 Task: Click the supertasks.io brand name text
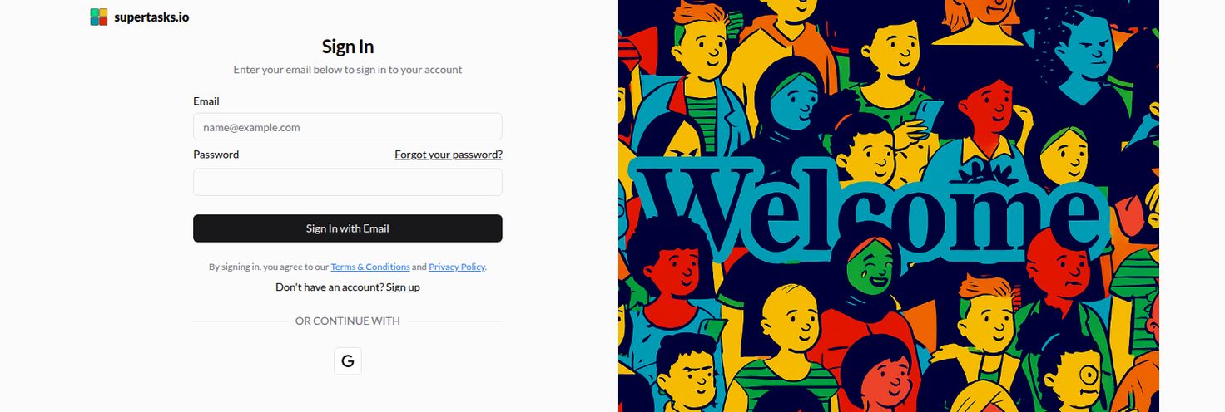[x=151, y=17]
